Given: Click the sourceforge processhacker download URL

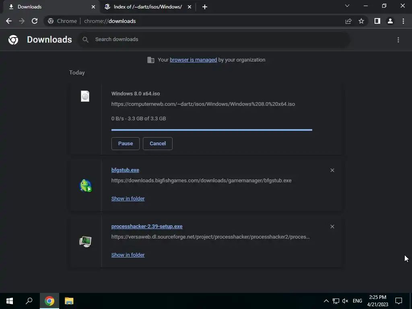Looking at the screenshot, I should (x=210, y=237).
